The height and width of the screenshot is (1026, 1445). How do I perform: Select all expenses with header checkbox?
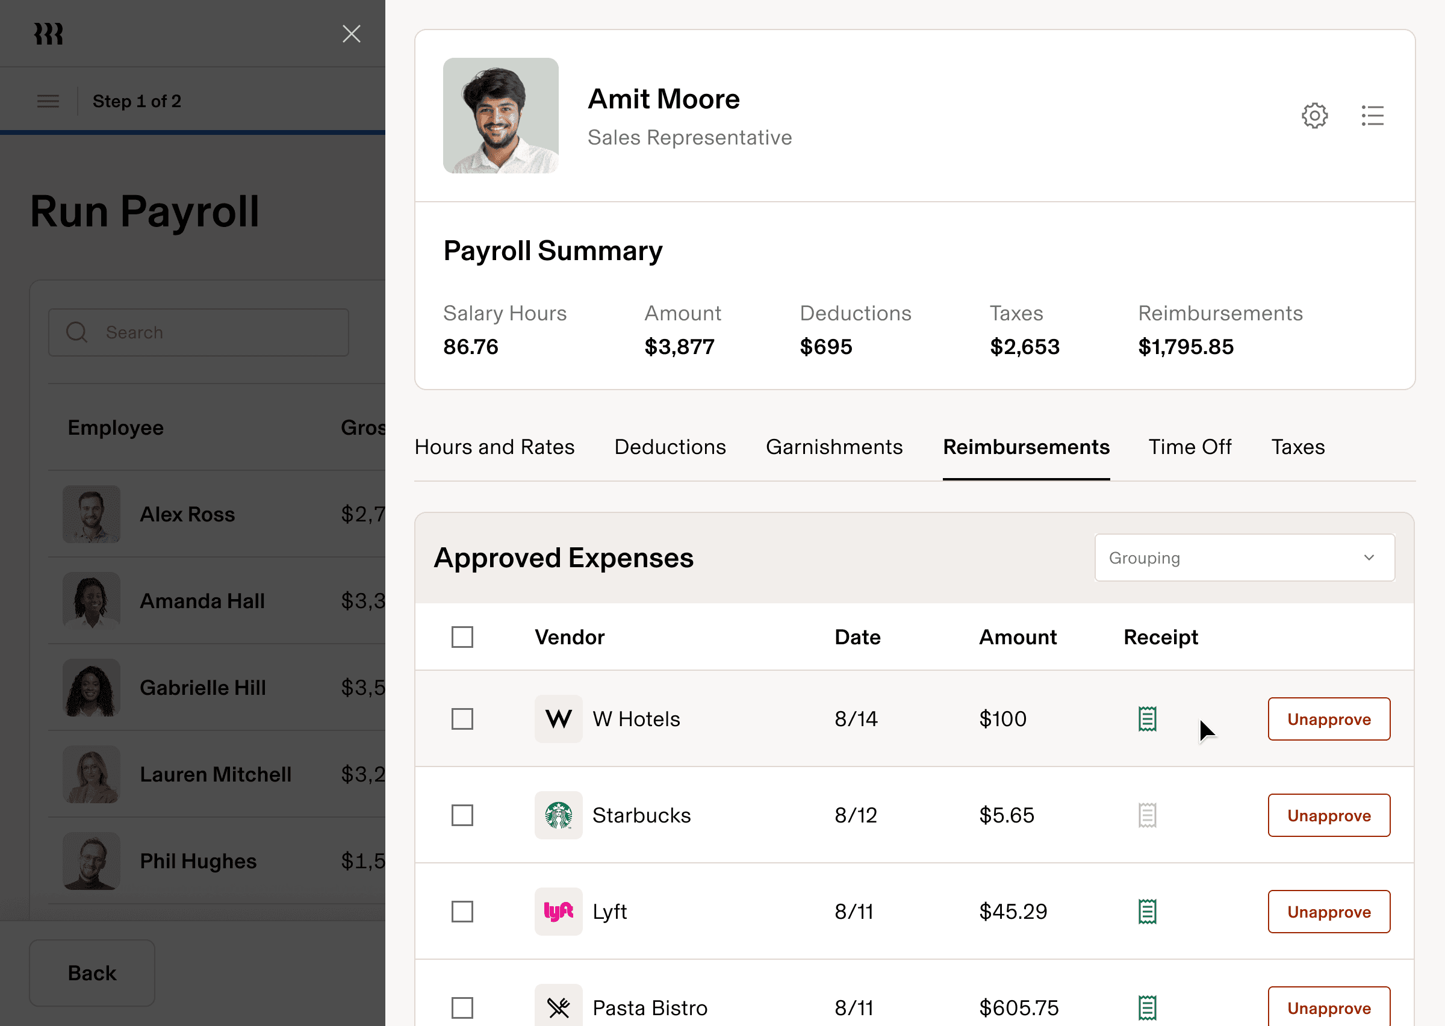(462, 637)
